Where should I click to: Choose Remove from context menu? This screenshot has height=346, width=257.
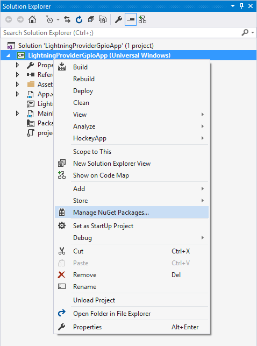click(x=132, y=275)
